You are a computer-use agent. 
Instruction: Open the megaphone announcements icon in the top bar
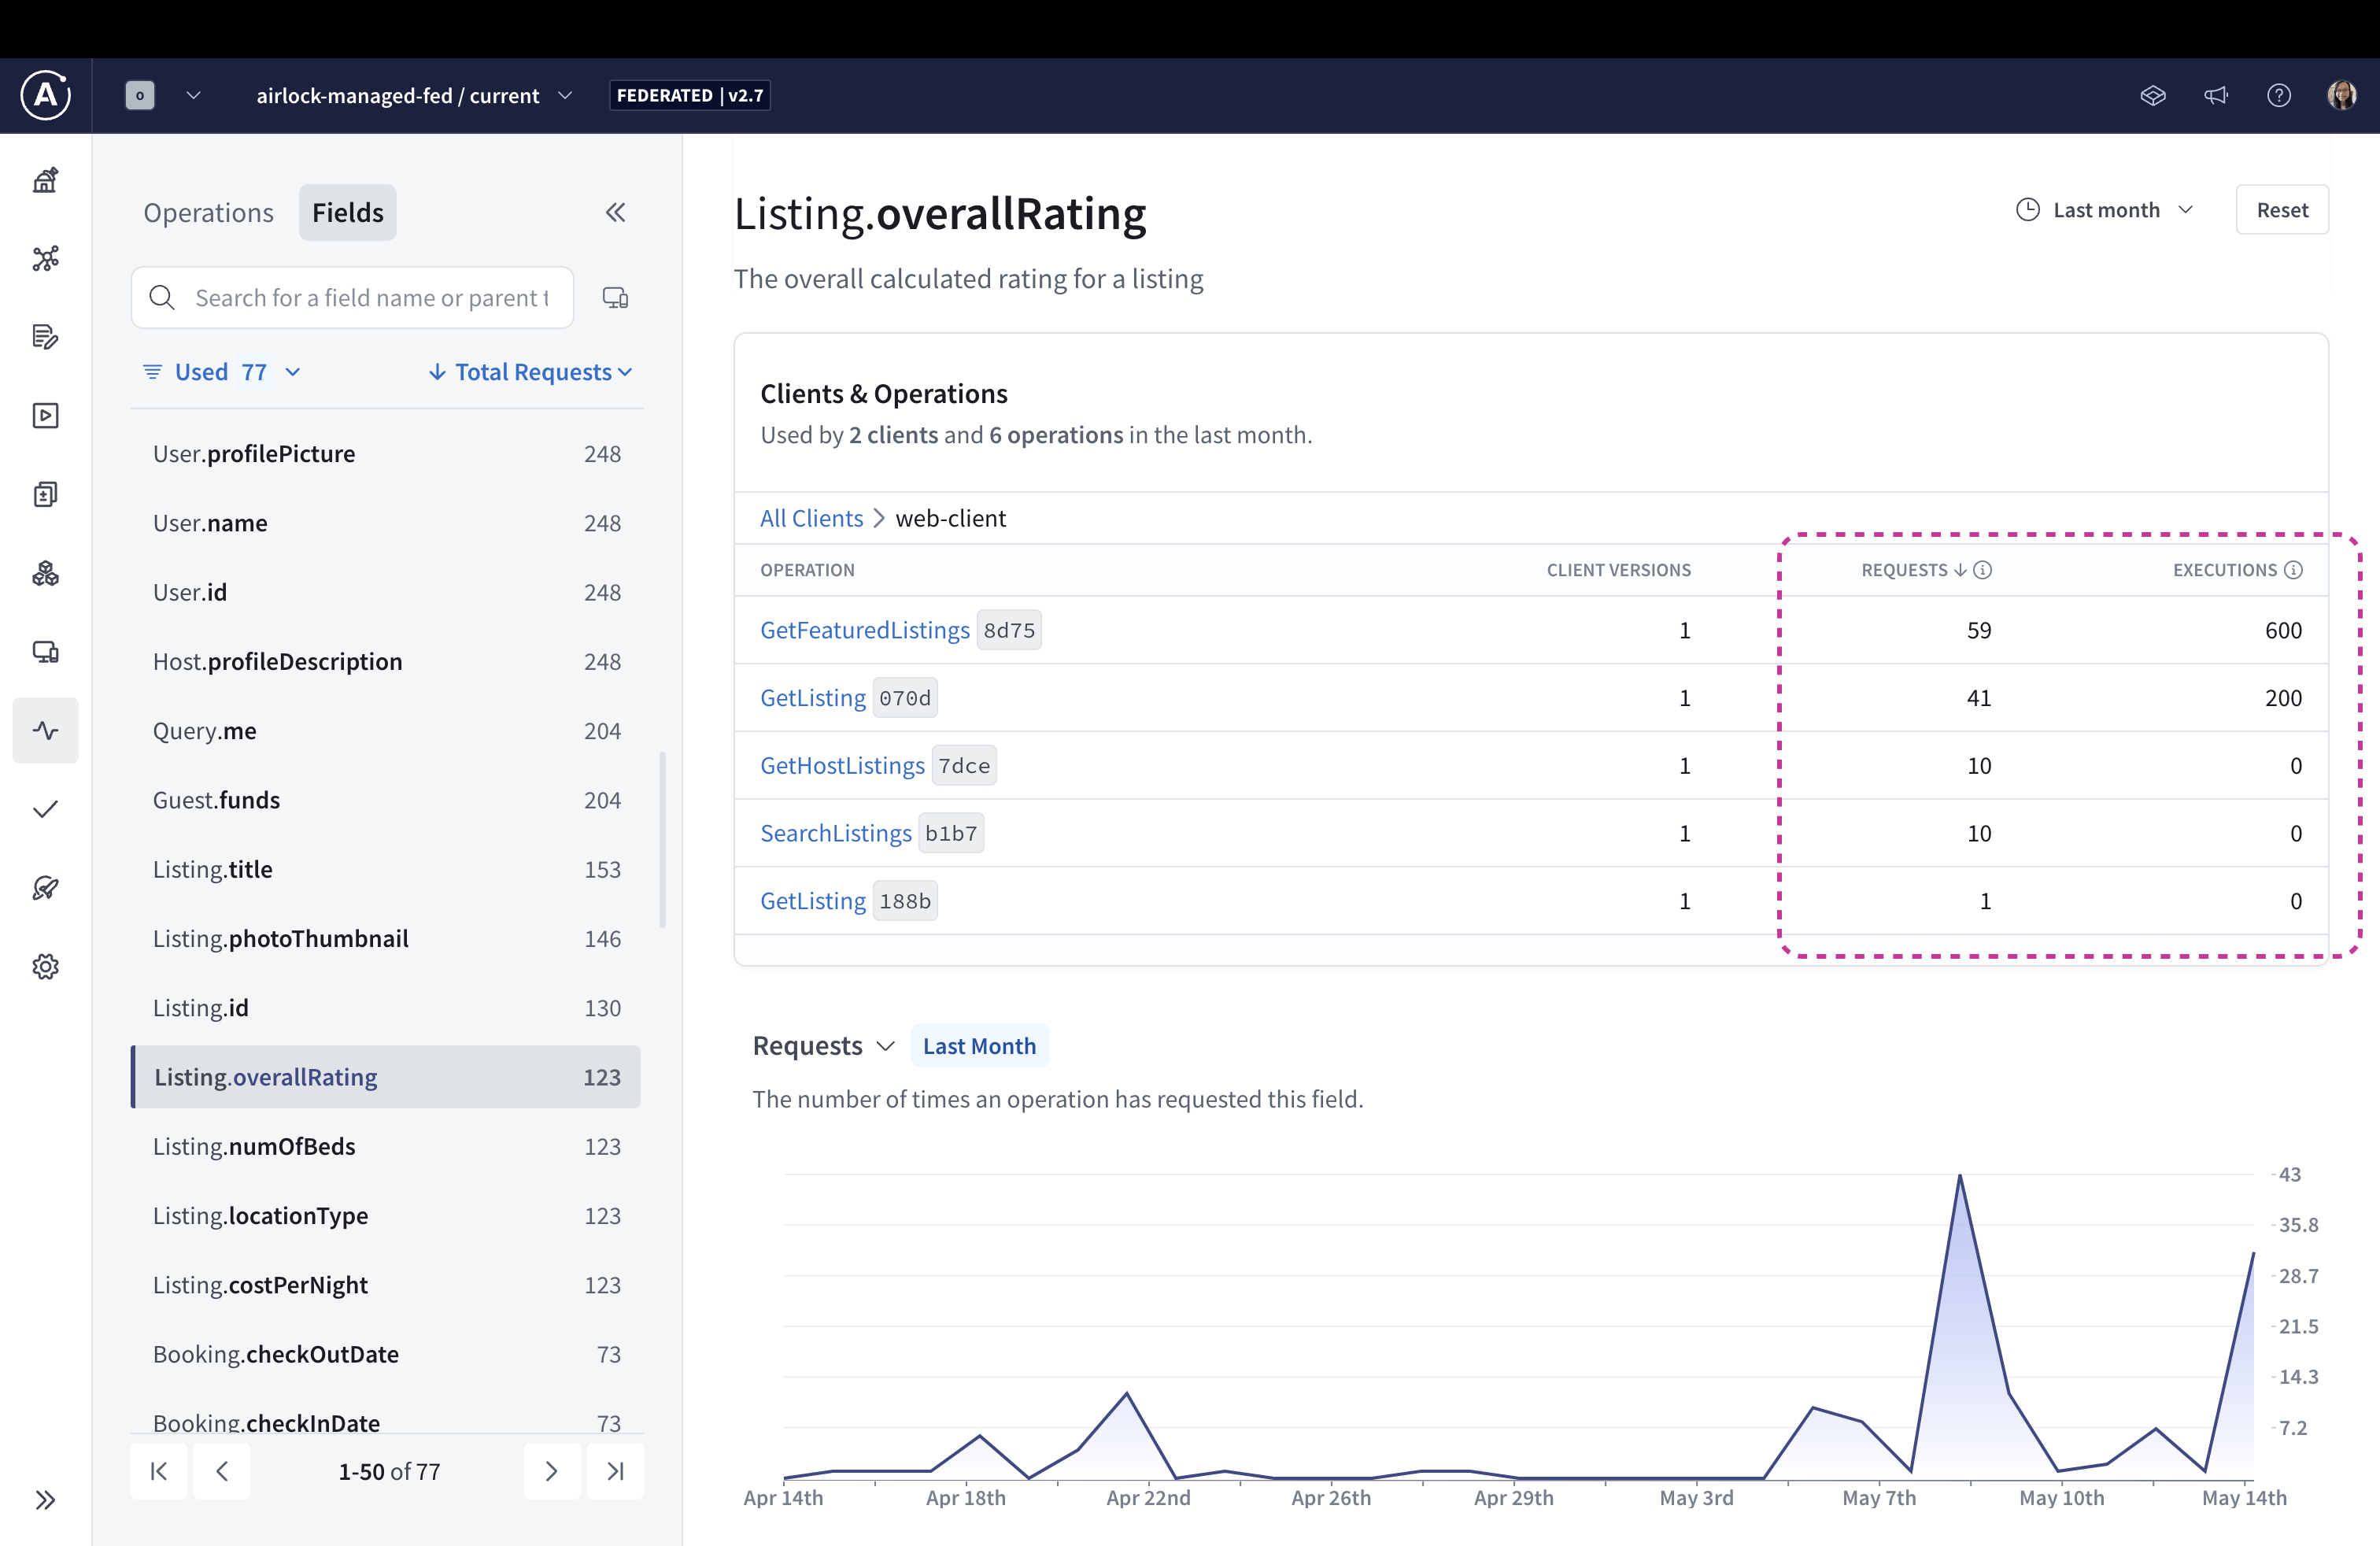coord(2216,95)
